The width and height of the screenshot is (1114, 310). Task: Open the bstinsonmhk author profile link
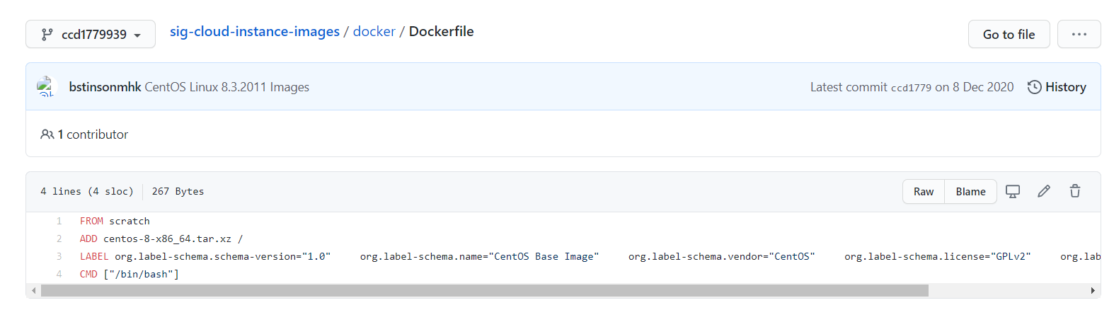105,87
